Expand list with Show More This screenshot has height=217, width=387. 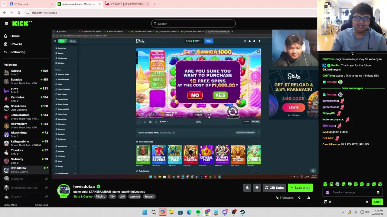coord(10,205)
